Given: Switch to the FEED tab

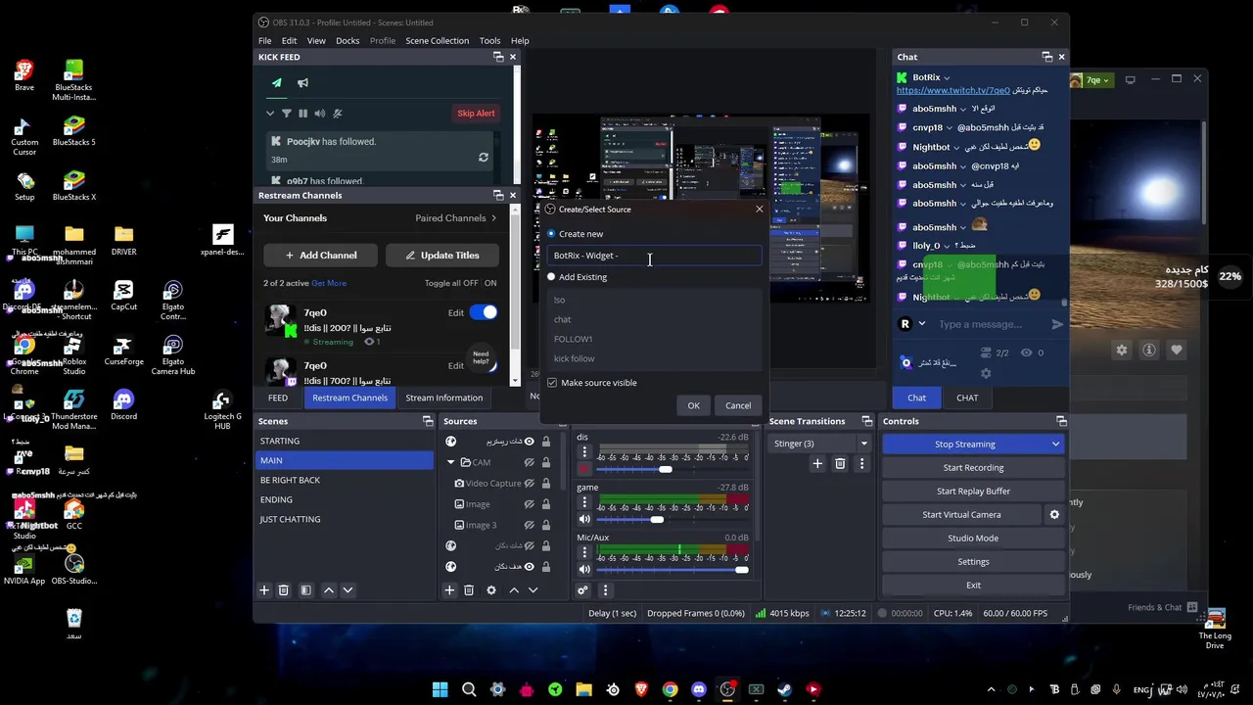Looking at the screenshot, I should pos(278,398).
